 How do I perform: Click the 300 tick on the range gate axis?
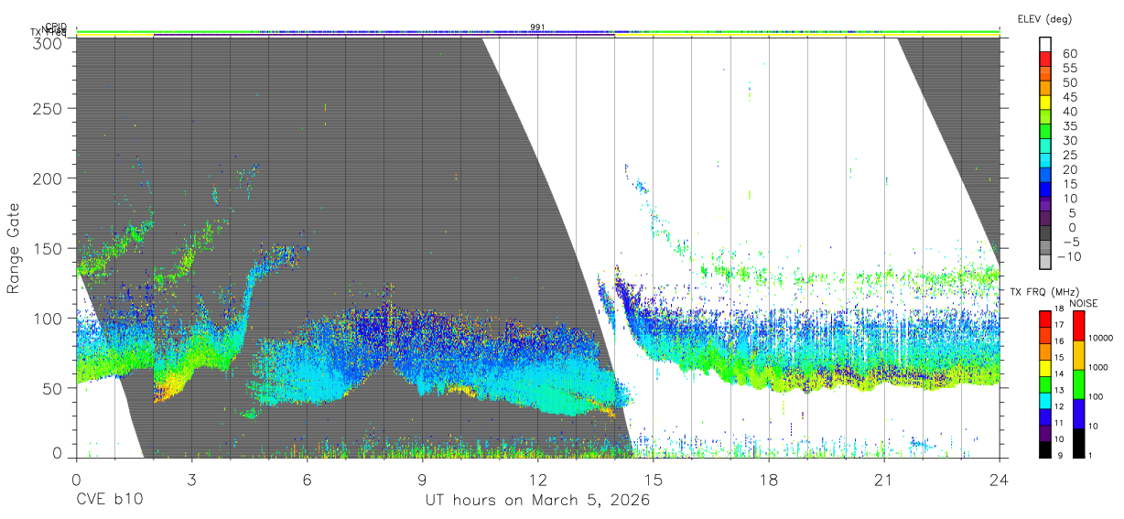tap(49, 42)
